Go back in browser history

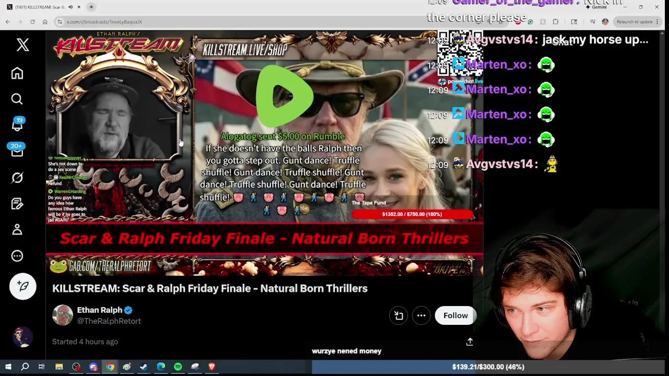[8, 22]
